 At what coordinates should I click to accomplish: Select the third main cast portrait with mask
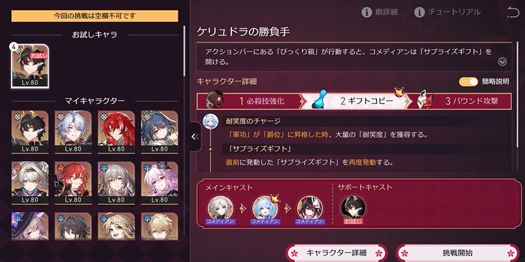coord(310,208)
